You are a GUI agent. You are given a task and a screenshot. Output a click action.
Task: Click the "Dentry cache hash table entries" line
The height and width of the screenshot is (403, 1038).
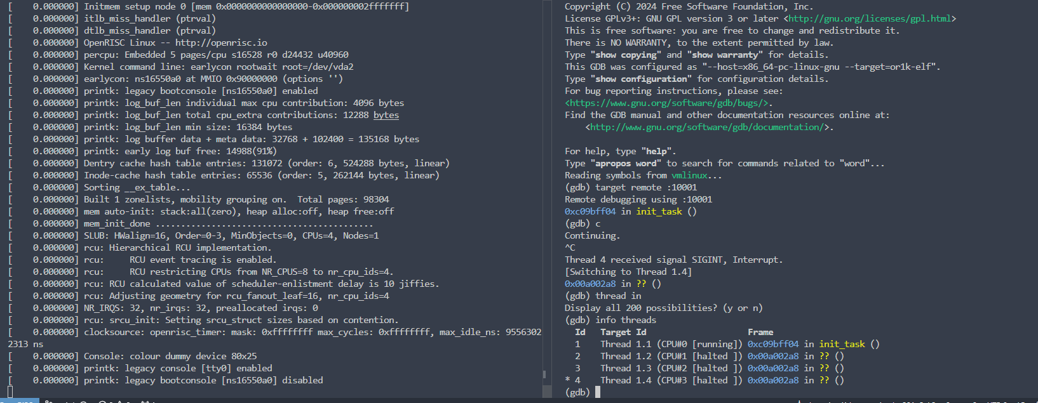pos(229,163)
